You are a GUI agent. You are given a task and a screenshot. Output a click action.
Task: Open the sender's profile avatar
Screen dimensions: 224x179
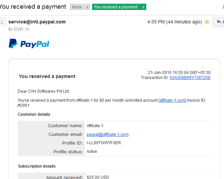[x=3, y=22]
